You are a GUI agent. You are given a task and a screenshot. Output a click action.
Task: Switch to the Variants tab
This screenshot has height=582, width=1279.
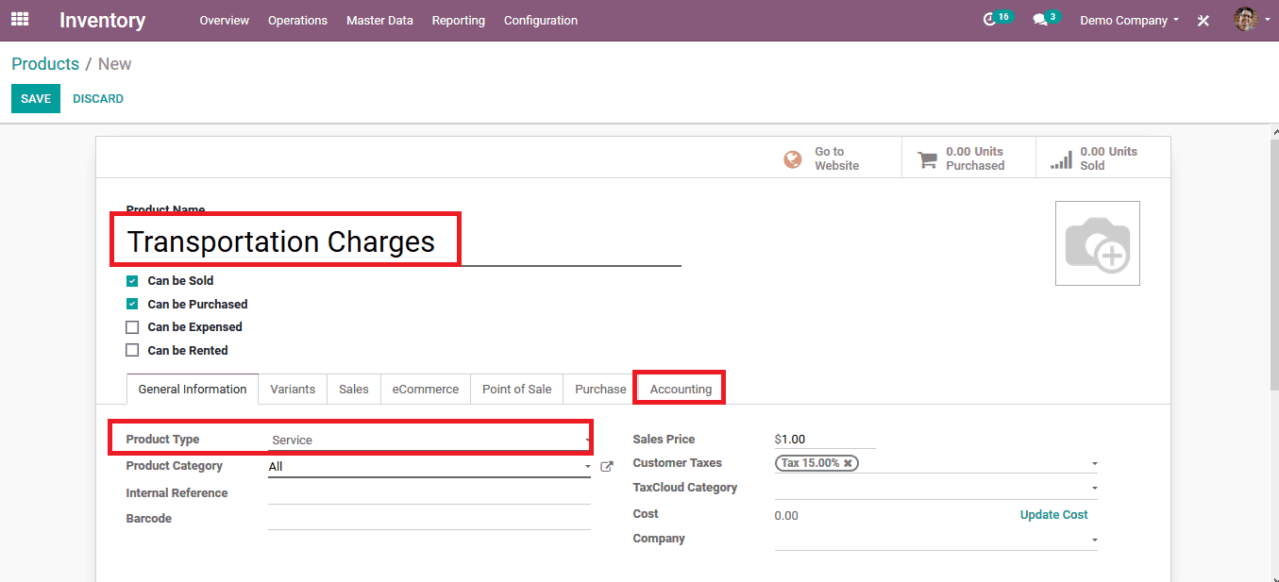pos(293,389)
